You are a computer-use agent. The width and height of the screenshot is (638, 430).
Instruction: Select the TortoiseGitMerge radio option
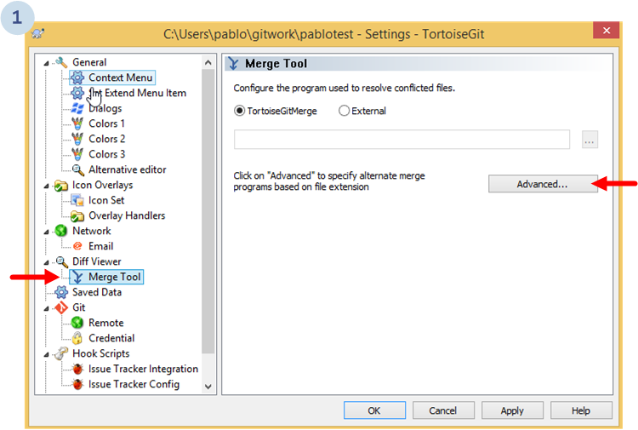tap(240, 111)
